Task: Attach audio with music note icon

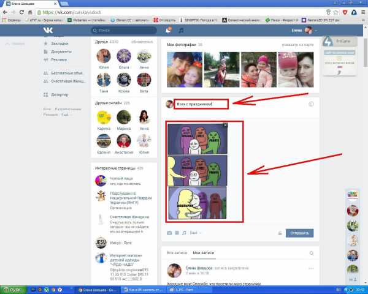Action: pos(184,233)
